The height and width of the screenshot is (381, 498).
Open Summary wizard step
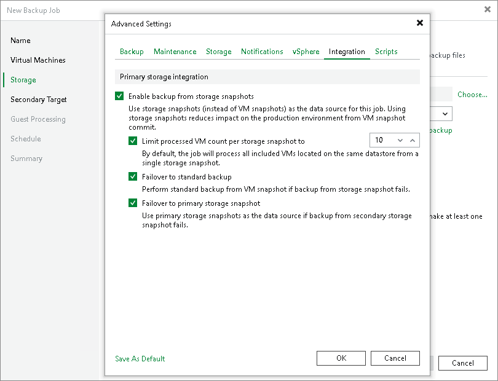[26, 159]
